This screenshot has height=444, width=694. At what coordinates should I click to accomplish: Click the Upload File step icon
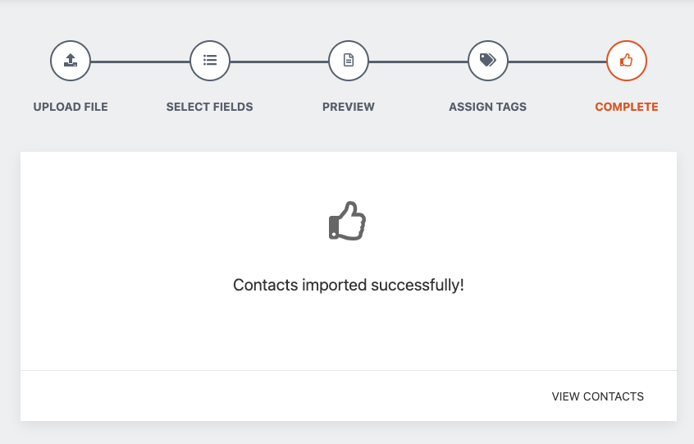pos(71,61)
